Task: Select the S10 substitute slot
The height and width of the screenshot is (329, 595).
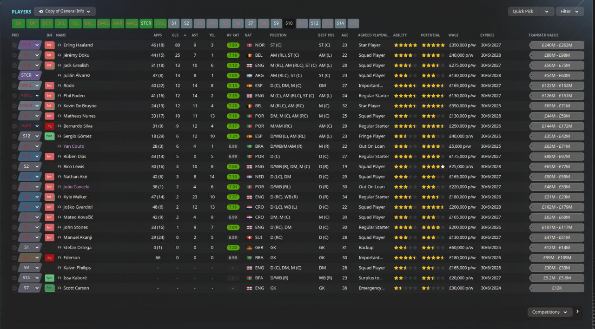Action: pyautogui.click(x=289, y=23)
